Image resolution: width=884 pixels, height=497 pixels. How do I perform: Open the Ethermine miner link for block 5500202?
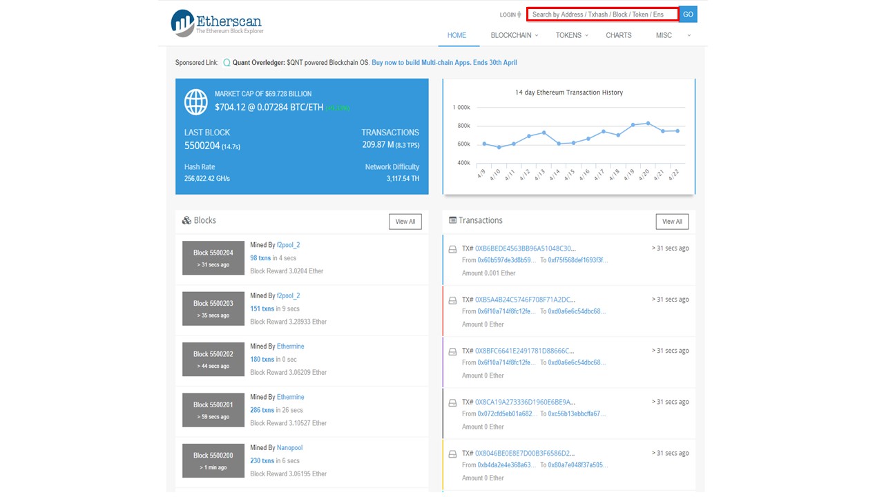[x=290, y=347]
